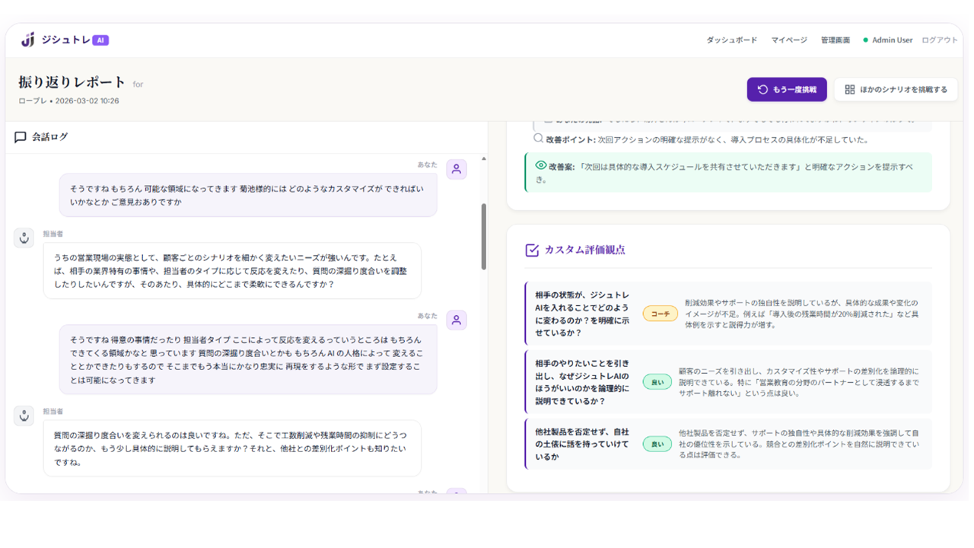Screen dimensions: 974x548
Task: Click the criterion title 他社製品を否定せず
Action: click(582, 444)
